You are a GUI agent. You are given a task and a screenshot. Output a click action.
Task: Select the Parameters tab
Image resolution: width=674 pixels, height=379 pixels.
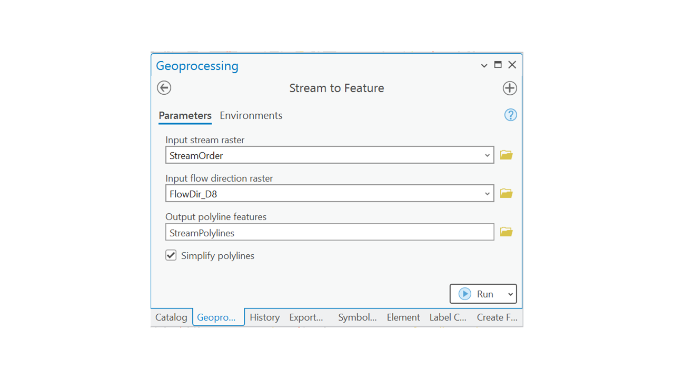click(185, 115)
